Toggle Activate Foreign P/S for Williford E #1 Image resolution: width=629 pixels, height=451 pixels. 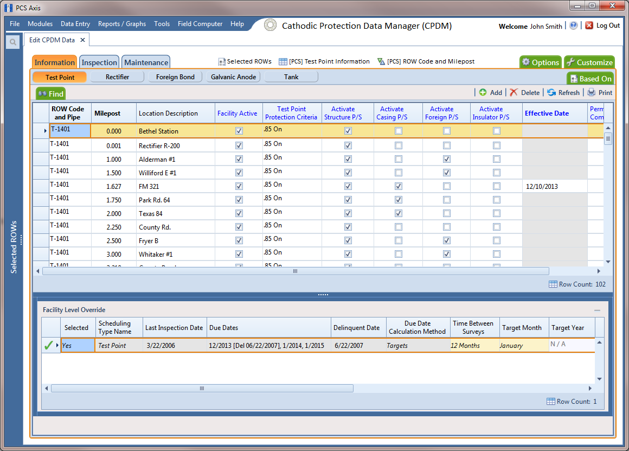pyautogui.click(x=446, y=173)
